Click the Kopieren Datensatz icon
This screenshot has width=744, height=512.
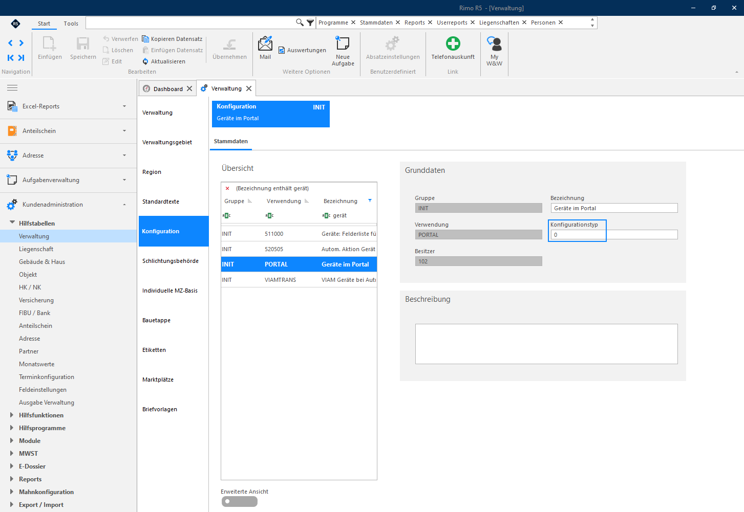point(145,39)
